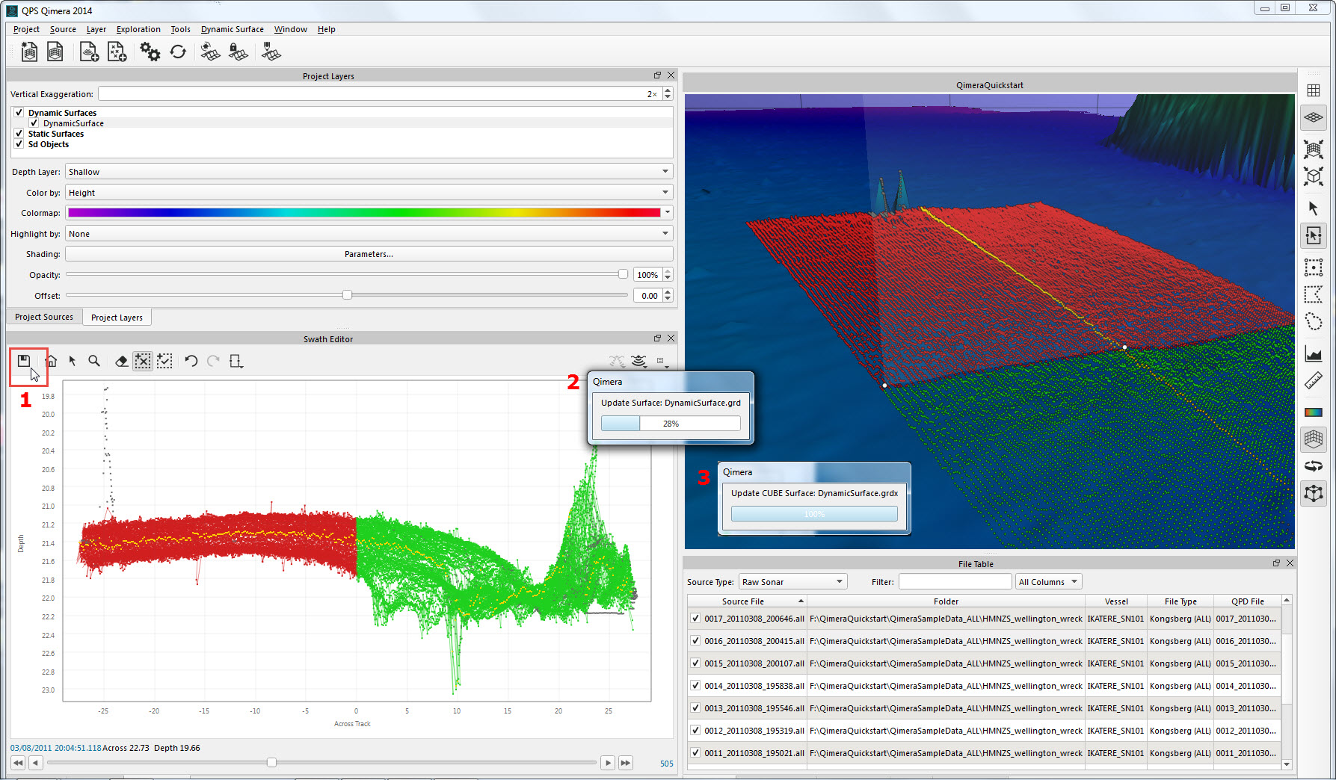This screenshot has width=1336, height=780.
Task: Uncheck the Static Surfaces layer
Action: (x=19, y=134)
